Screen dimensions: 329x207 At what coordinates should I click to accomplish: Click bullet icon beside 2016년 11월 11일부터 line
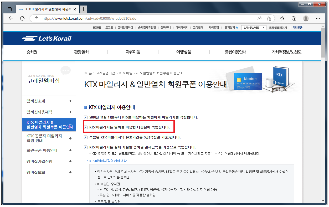85,117
